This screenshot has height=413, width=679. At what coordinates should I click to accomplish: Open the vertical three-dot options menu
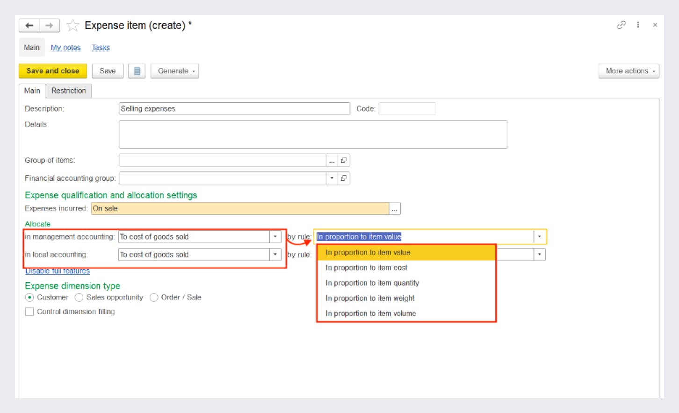pos(638,25)
